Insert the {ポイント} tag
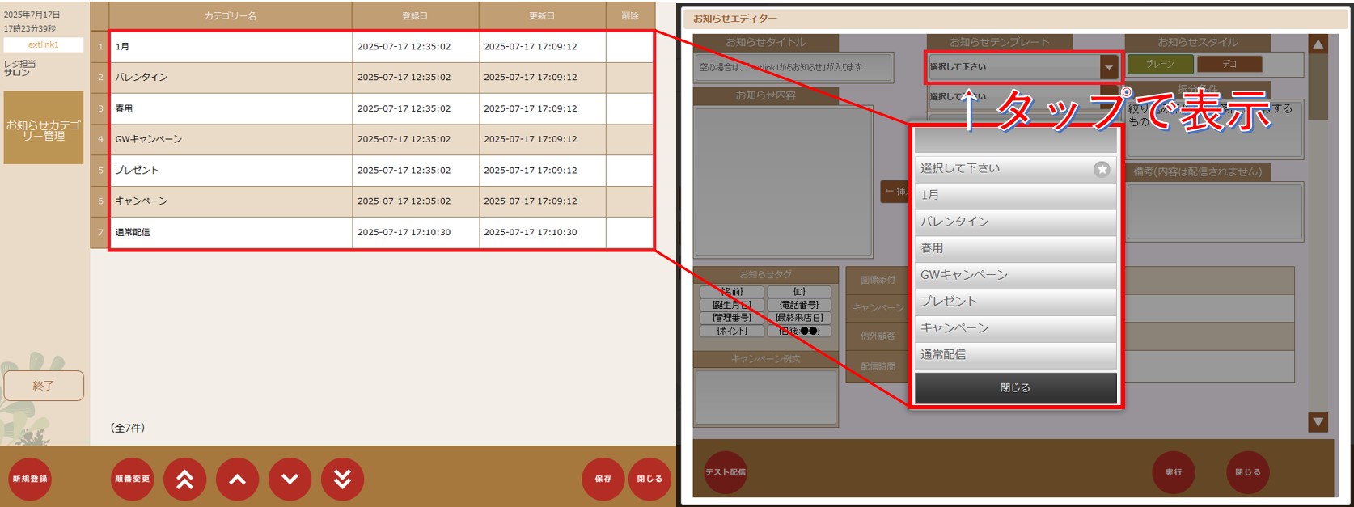The height and width of the screenshot is (507, 1354). tap(732, 331)
